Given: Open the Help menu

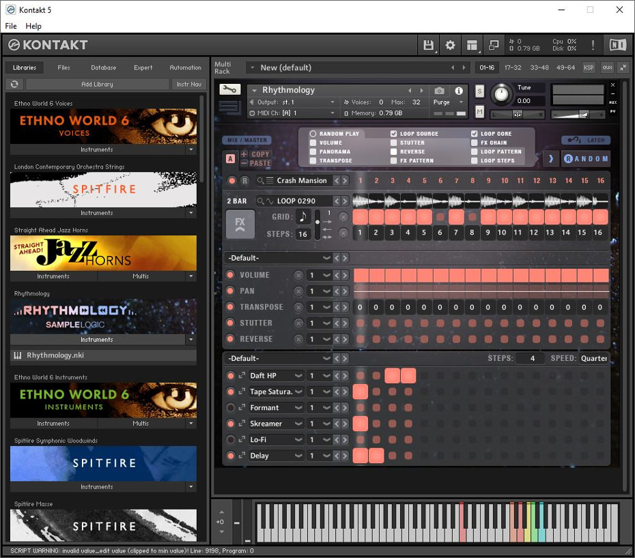Looking at the screenshot, I should click(33, 26).
